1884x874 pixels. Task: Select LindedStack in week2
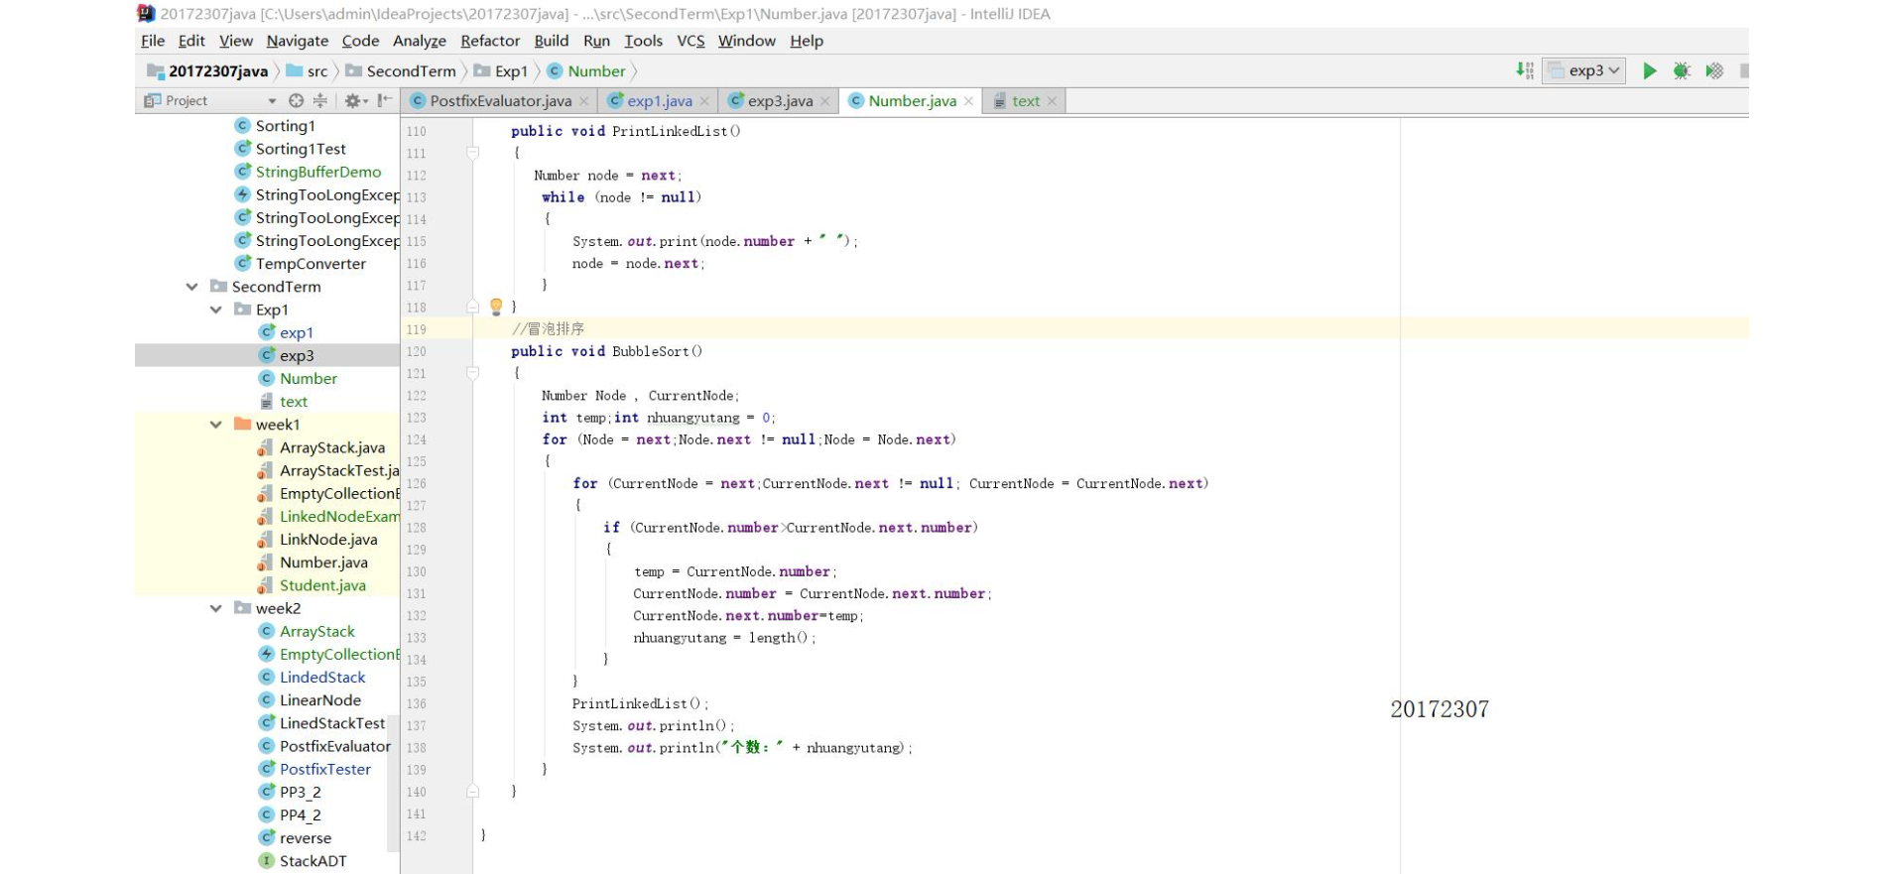312,678
